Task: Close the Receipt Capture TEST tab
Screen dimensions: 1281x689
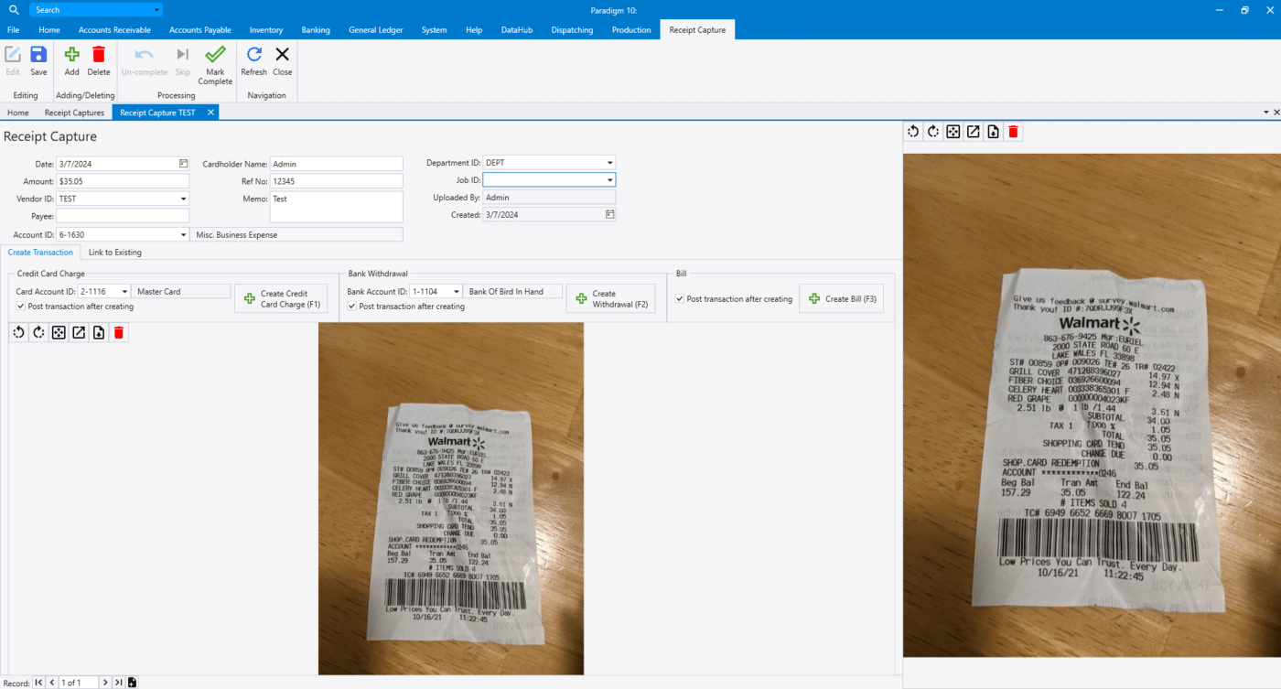Action: tap(210, 113)
